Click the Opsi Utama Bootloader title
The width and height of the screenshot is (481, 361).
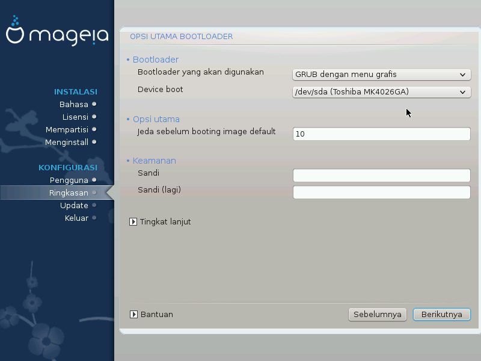pos(181,37)
